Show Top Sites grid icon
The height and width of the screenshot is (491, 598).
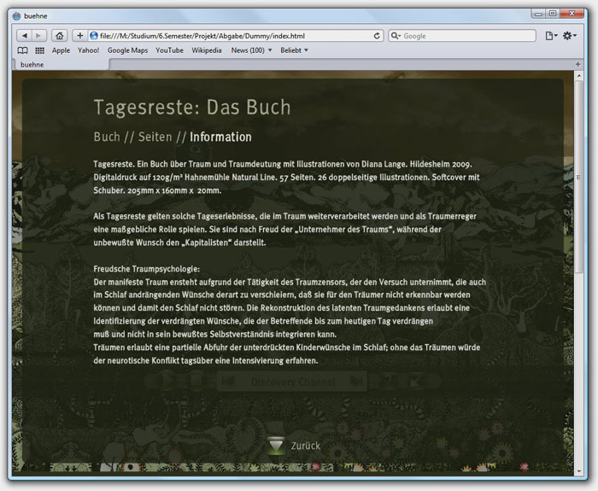pyautogui.click(x=39, y=50)
